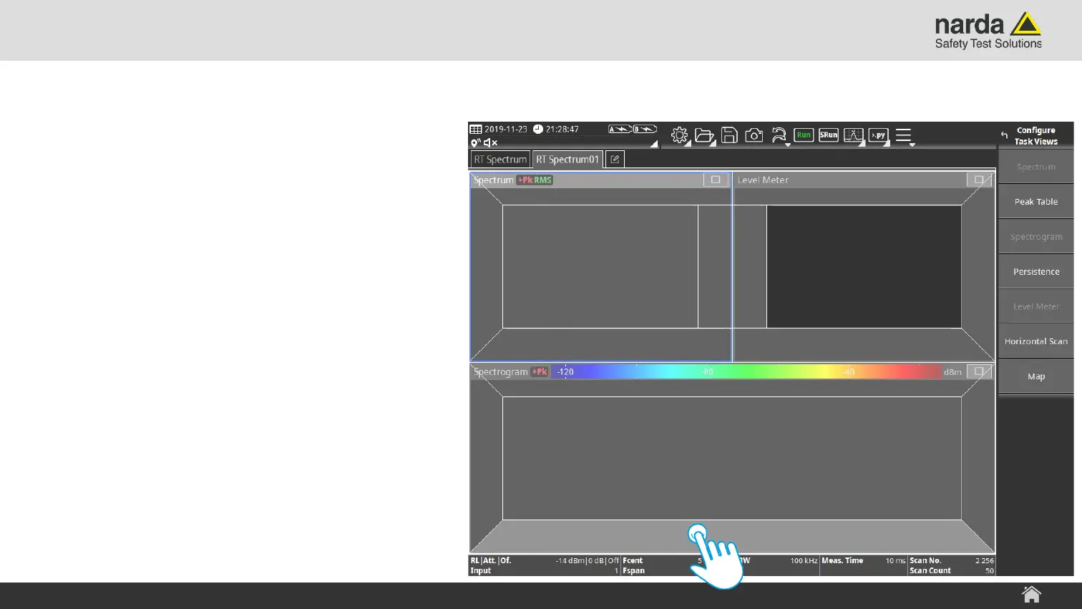Image resolution: width=1082 pixels, height=609 pixels.
Task: Go to home via the house icon
Action: (x=1031, y=594)
